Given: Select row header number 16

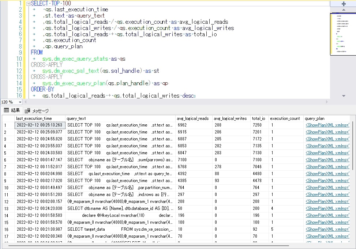Looking at the screenshot, I should pos(8,230).
